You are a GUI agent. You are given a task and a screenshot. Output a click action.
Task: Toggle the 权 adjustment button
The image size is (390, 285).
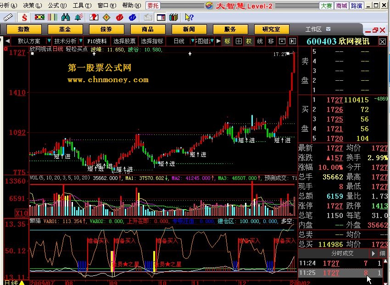pyautogui.click(x=249, y=41)
